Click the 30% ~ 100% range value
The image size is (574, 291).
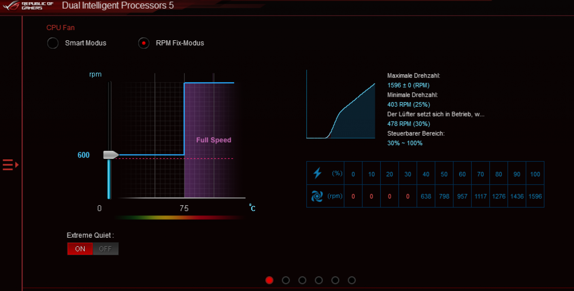point(405,143)
